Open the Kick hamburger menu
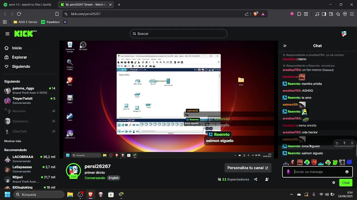357x200 pixels. pos(8,34)
